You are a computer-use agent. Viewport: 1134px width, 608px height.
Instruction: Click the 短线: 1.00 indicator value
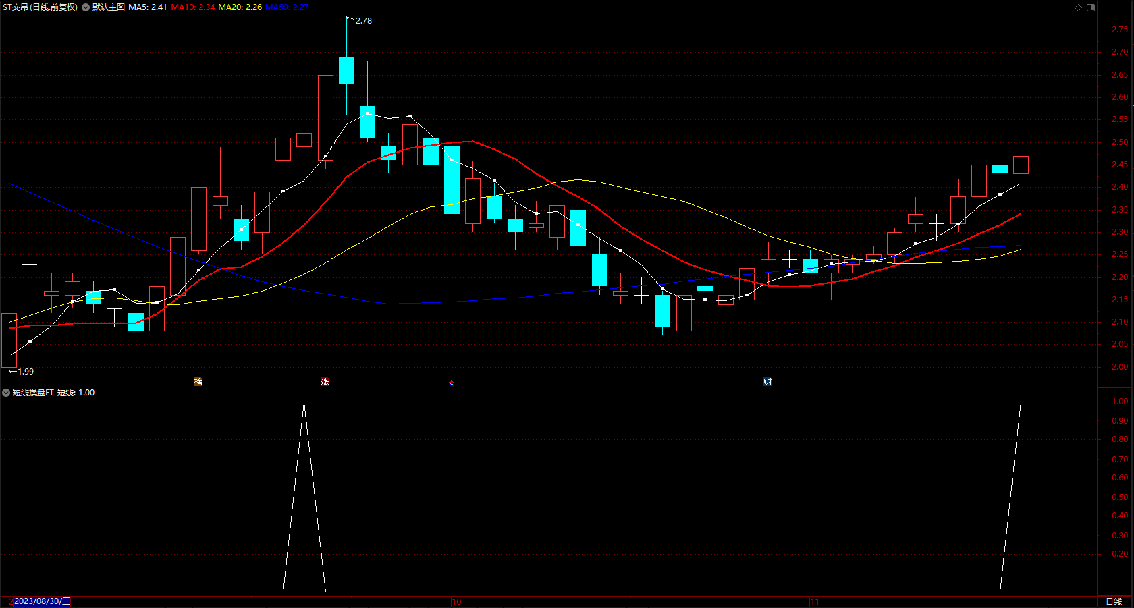point(76,393)
